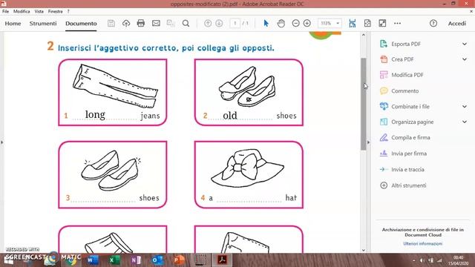Collapse the right tools pane arrow
Viewport: 475px width, 267px height.
point(368,142)
